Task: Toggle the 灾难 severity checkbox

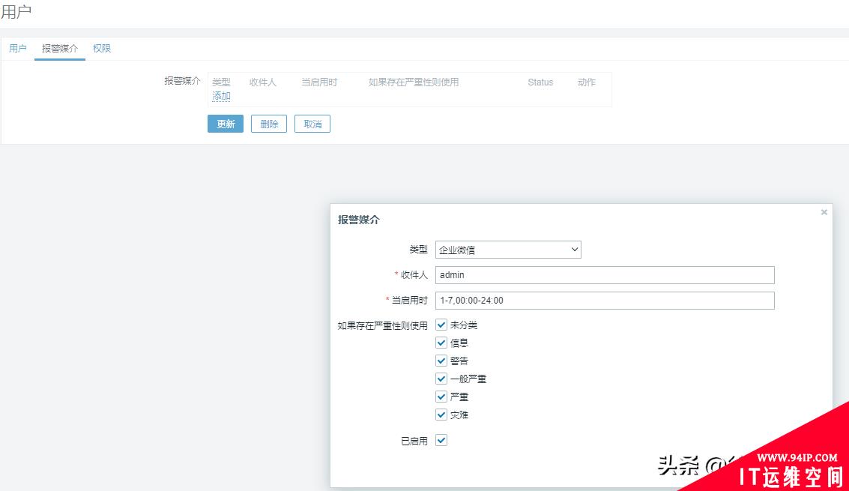Action: (x=441, y=415)
